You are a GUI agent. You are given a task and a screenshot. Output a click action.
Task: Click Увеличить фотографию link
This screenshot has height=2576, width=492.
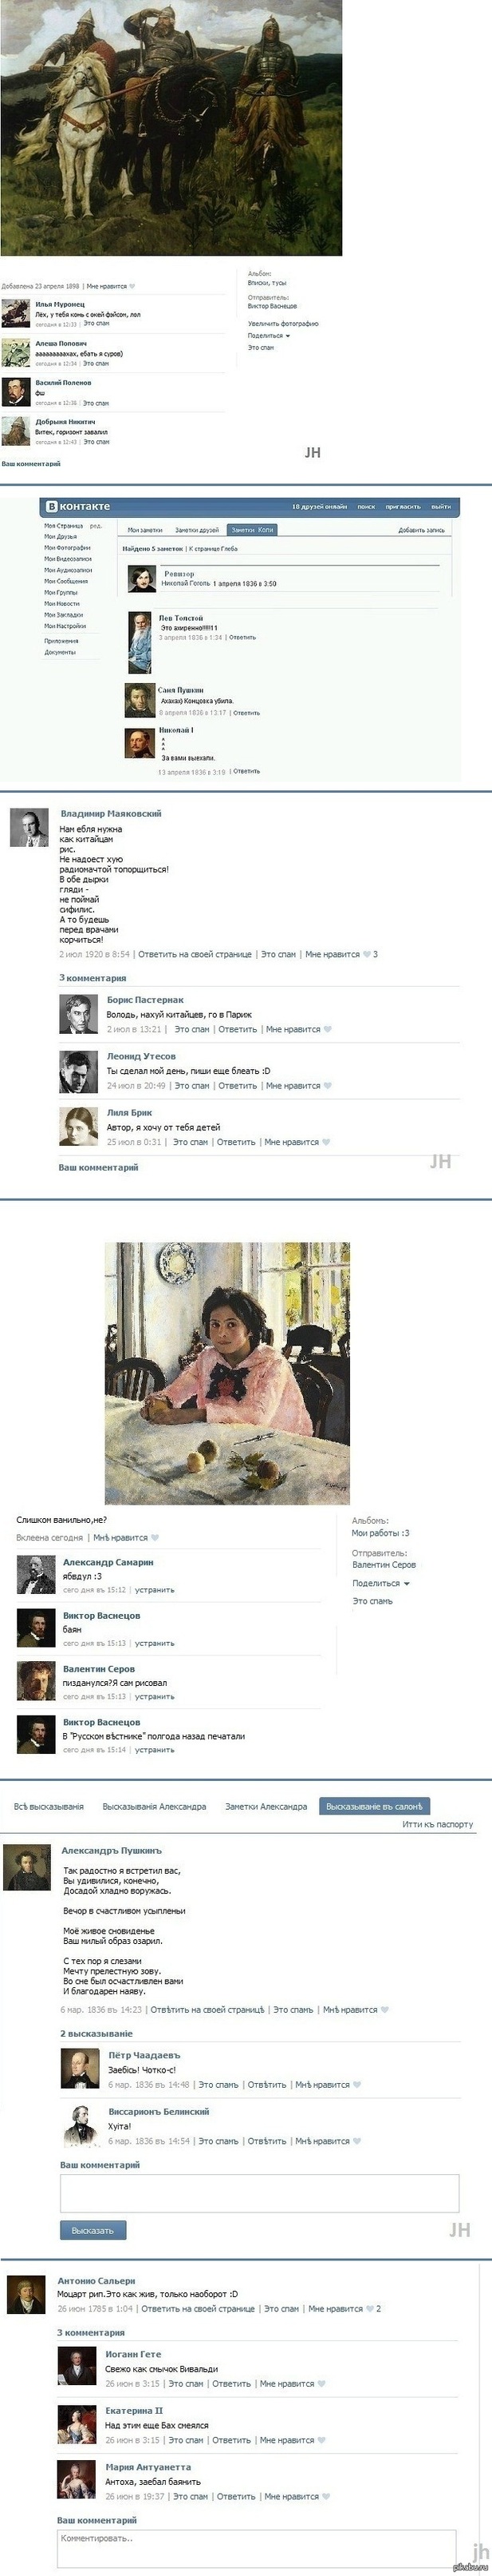(x=283, y=324)
